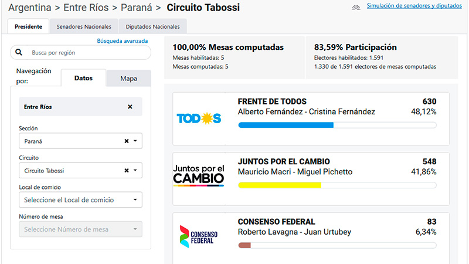
Task: Click the Juntos por el Cambio logo
Action: (x=199, y=175)
